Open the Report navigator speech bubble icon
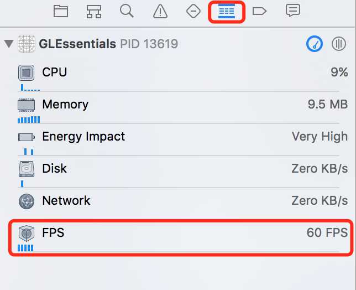Image resolution: width=356 pixels, height=290 pixels. pos(293,11)
